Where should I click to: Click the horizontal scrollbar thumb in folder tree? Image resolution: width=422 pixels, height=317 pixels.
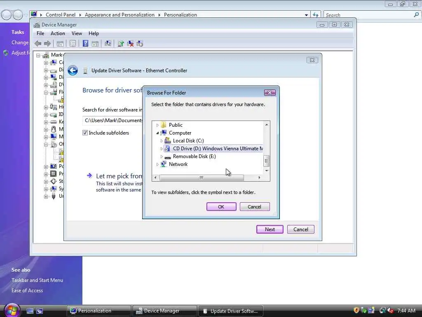pos(202,177)
